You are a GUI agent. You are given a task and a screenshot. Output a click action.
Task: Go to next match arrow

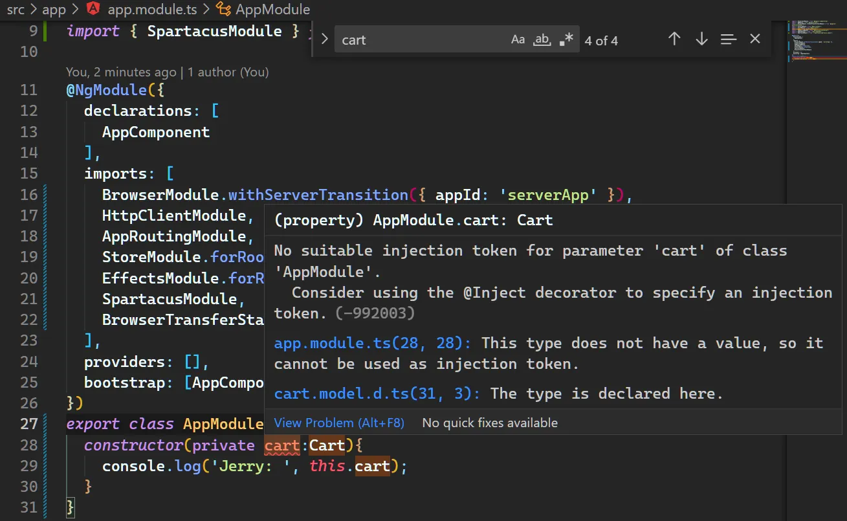(x=701, y=39)
